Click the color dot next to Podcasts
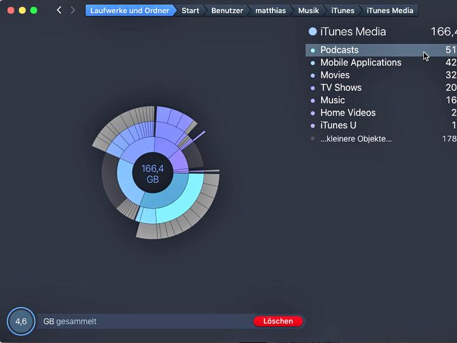The width and height of the screenshot is (457, 343). [313, 50]
